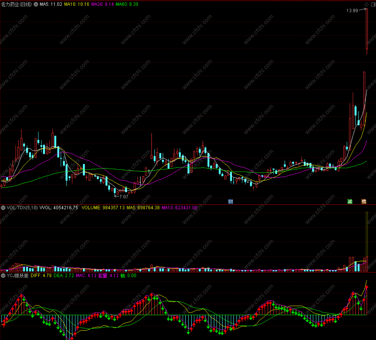Open VOL-TDX indicator settings dropdown
Image resolution: width=376 pixels, height=340 pixels.
[x=3, y=208]
